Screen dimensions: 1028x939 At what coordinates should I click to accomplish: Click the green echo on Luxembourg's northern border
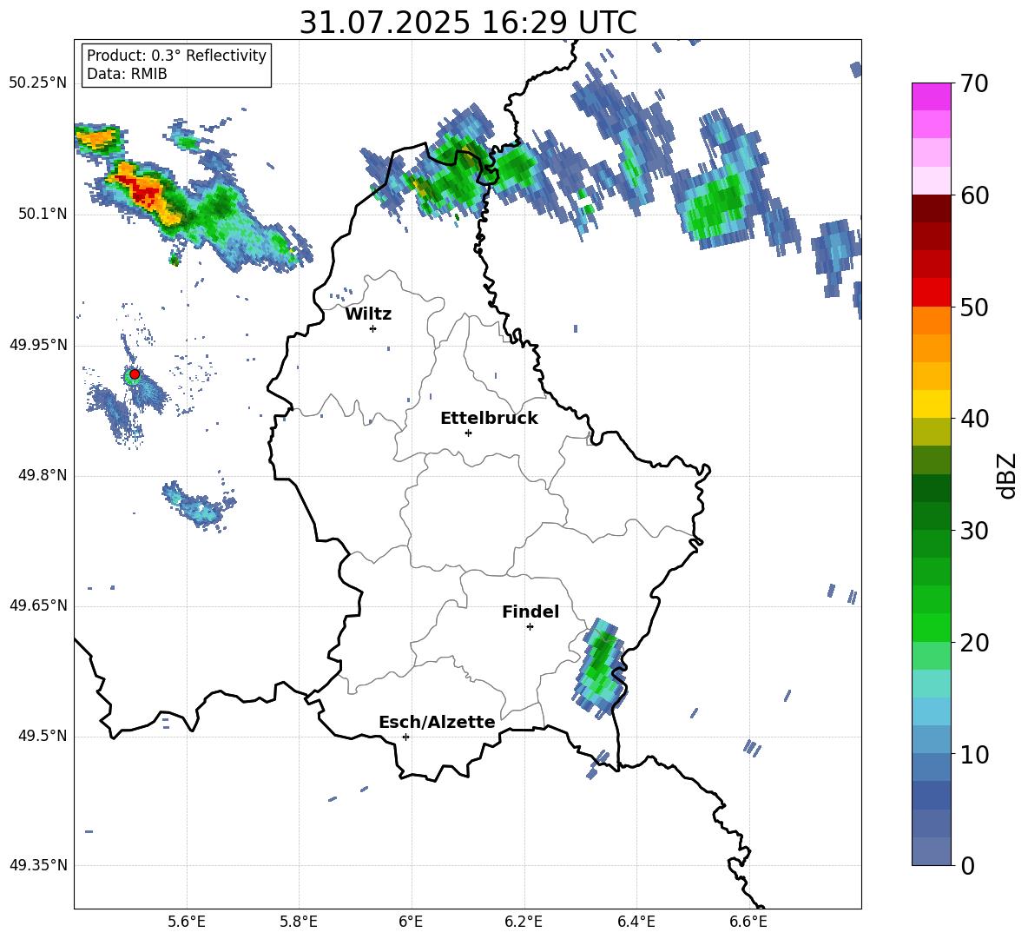click(x=456, y=168)
